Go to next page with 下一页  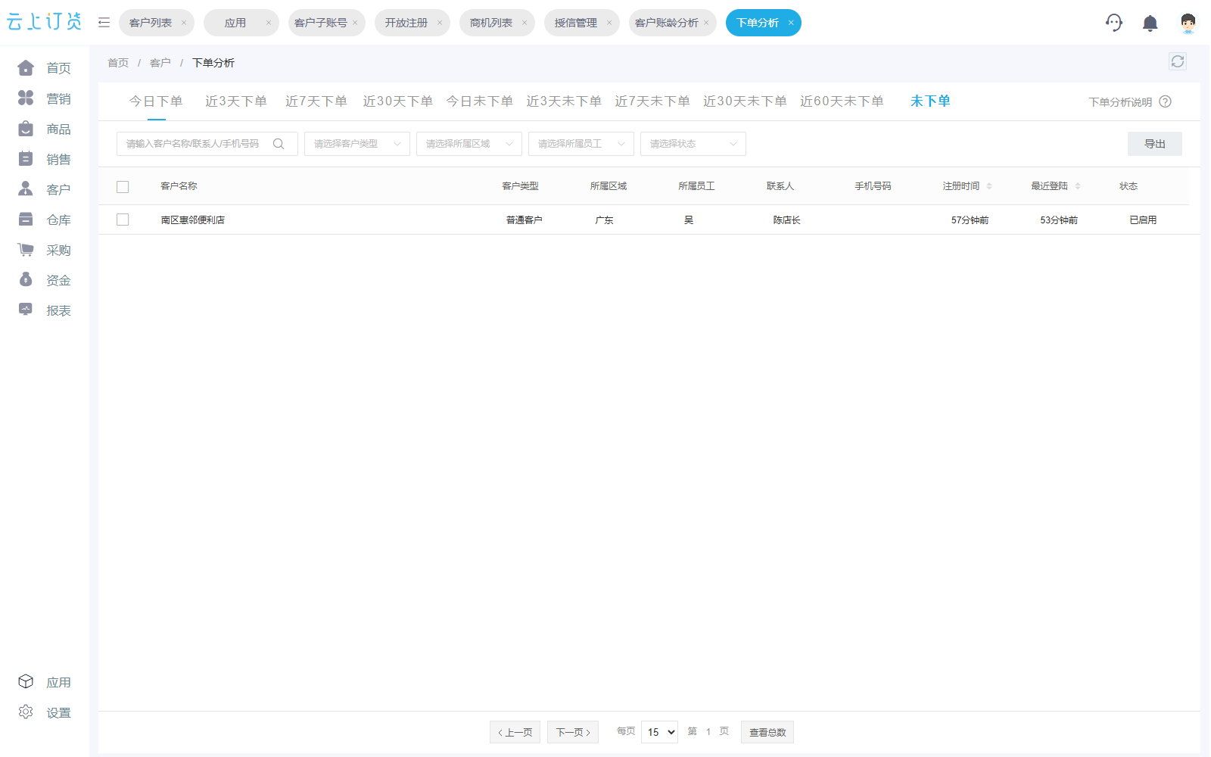573,732
